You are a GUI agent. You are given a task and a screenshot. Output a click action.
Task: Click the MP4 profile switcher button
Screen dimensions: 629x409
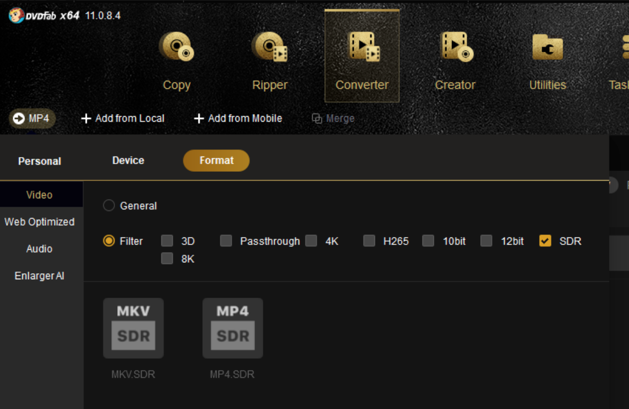click(32, 118)
